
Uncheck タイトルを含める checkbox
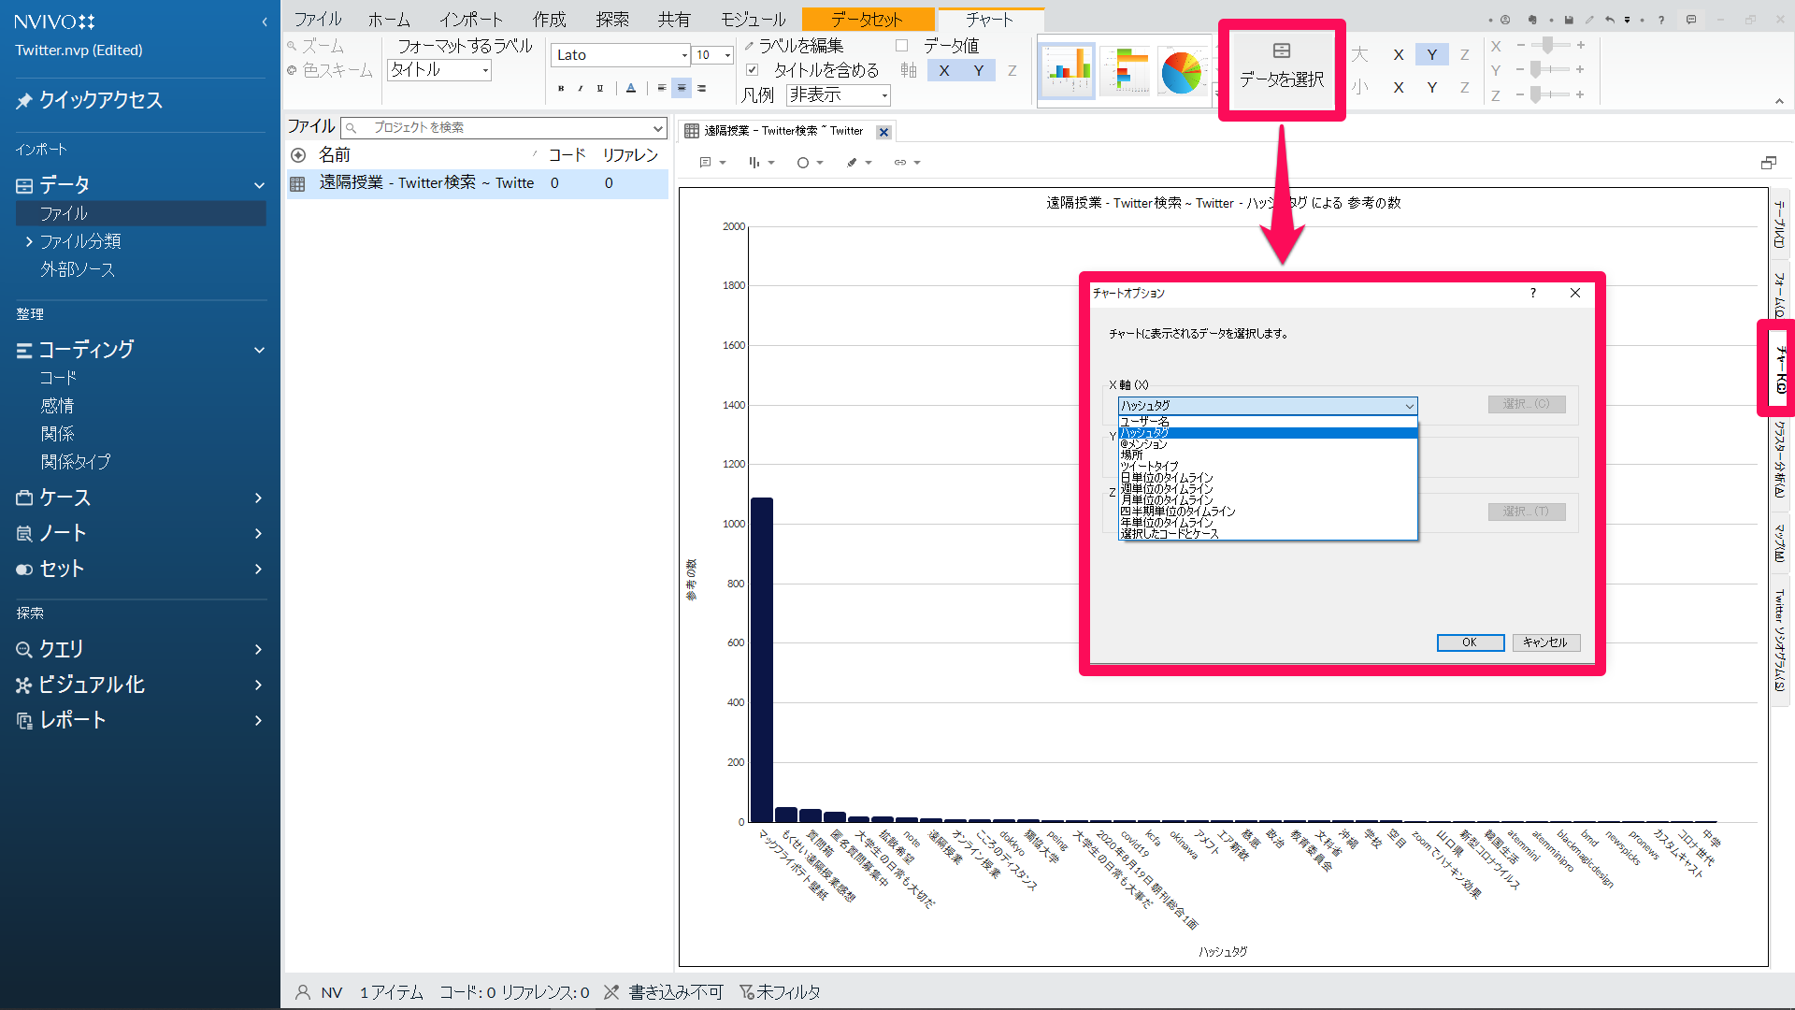point(753,69)
